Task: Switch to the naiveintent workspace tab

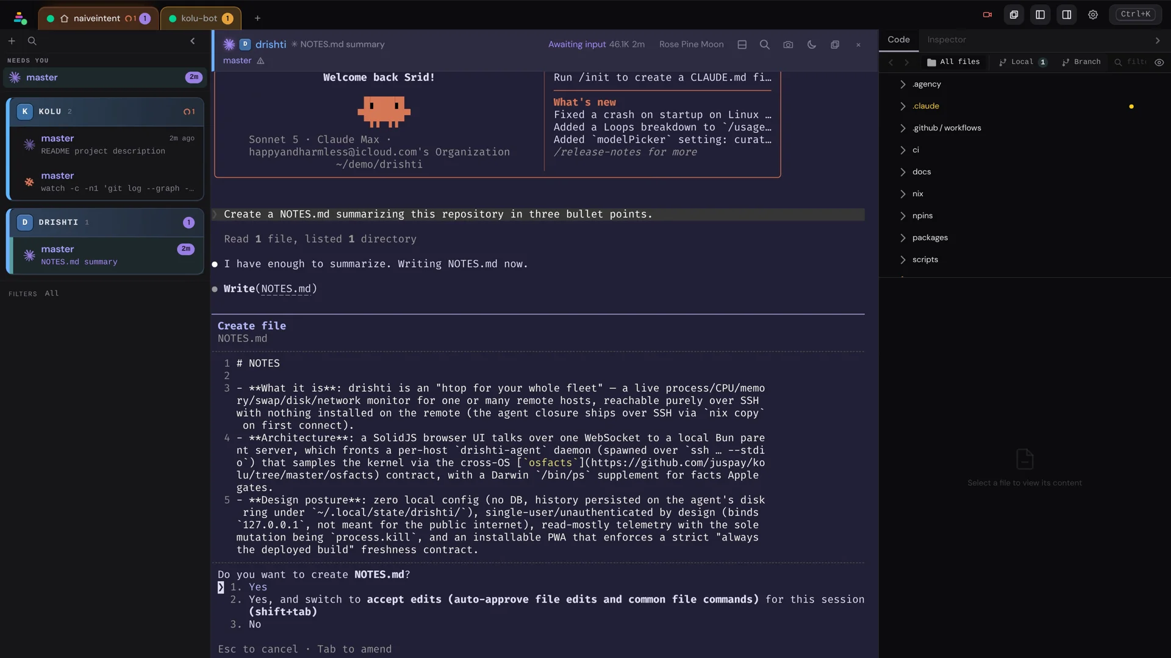Action: tap(98, 18)
